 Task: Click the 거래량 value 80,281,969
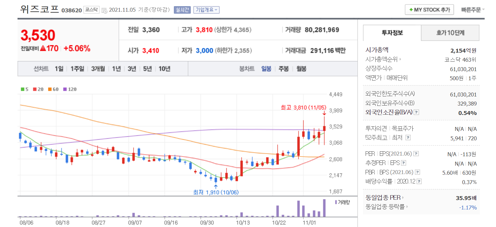(322, 30)
